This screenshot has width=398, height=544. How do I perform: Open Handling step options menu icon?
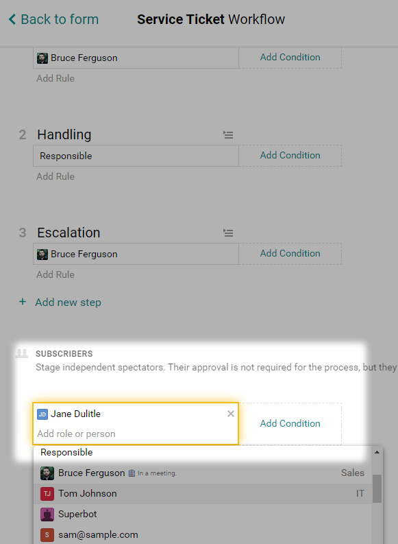228,134
